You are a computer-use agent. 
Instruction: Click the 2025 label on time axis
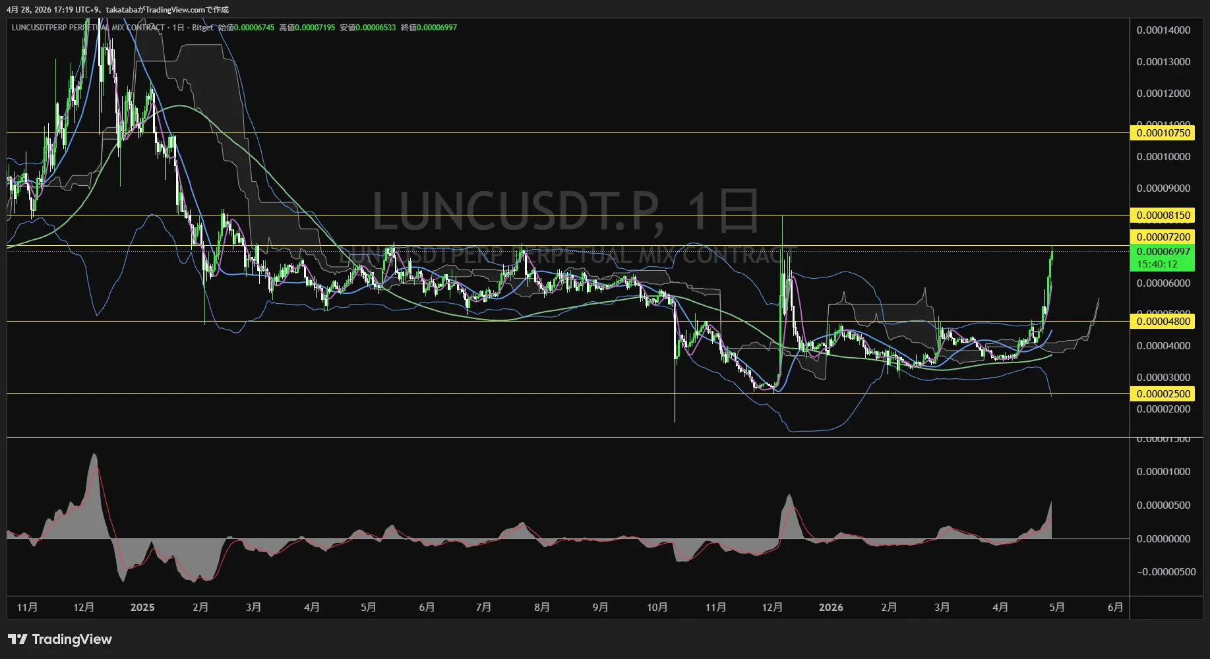pyautogui.click(x=142, y=608)
